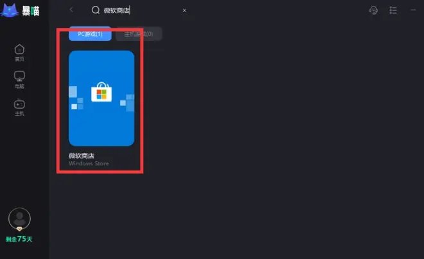Open the list menu icon at top right
This screenshot has height=259, width=424.
pyautogui.click(x=393, y=10)
